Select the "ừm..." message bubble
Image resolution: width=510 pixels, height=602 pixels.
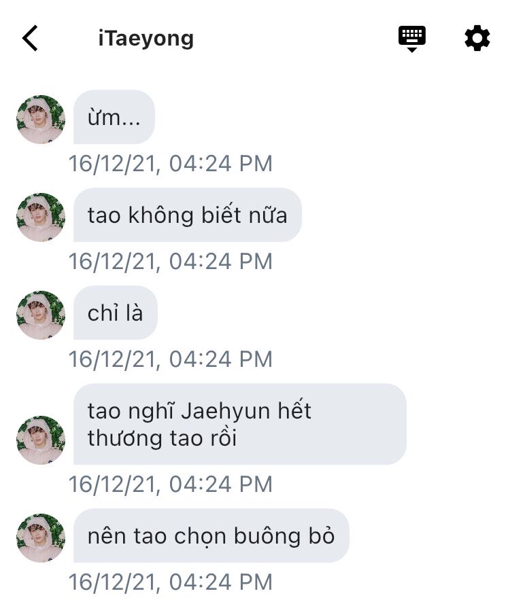tap(114, 117)
